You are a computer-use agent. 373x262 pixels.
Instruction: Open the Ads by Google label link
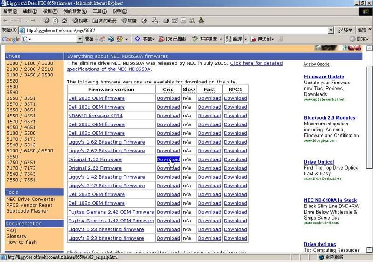317,64
